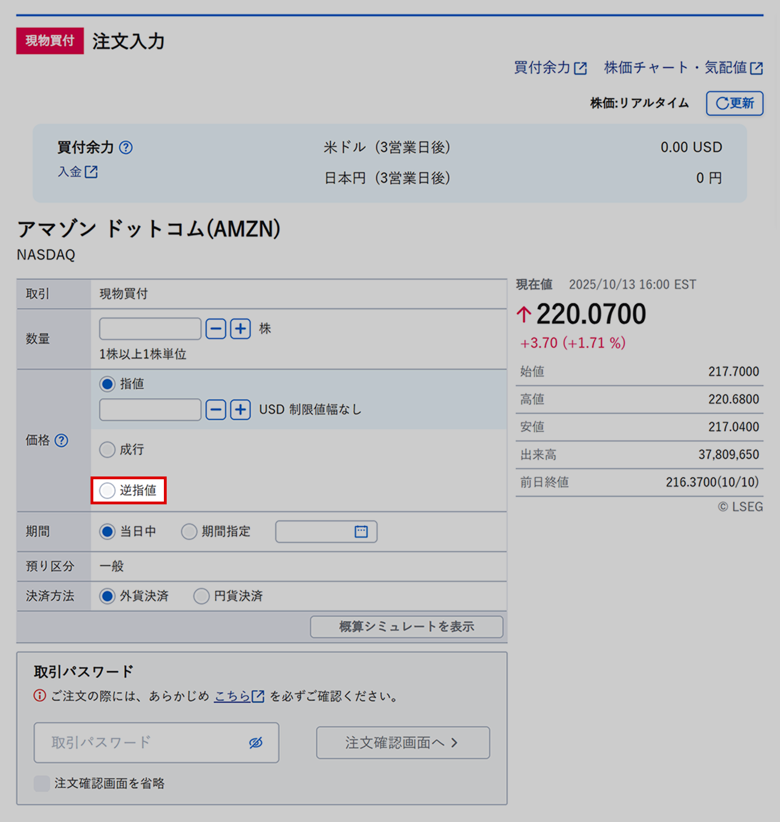Screen dimensions: 780x822
Task: Select the 成行 market order option
Action: point(107,450)
